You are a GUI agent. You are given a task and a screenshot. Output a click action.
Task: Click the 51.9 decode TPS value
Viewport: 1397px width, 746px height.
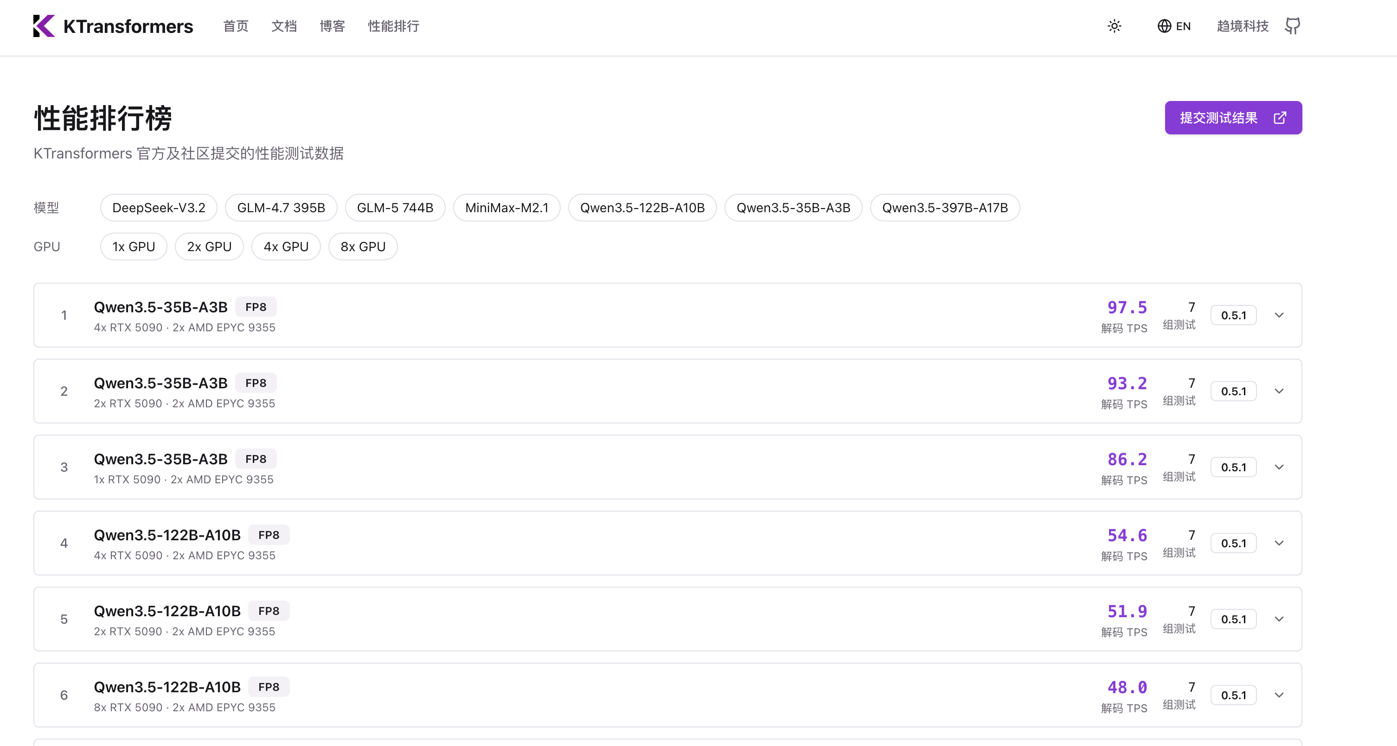coord(1127,611)
